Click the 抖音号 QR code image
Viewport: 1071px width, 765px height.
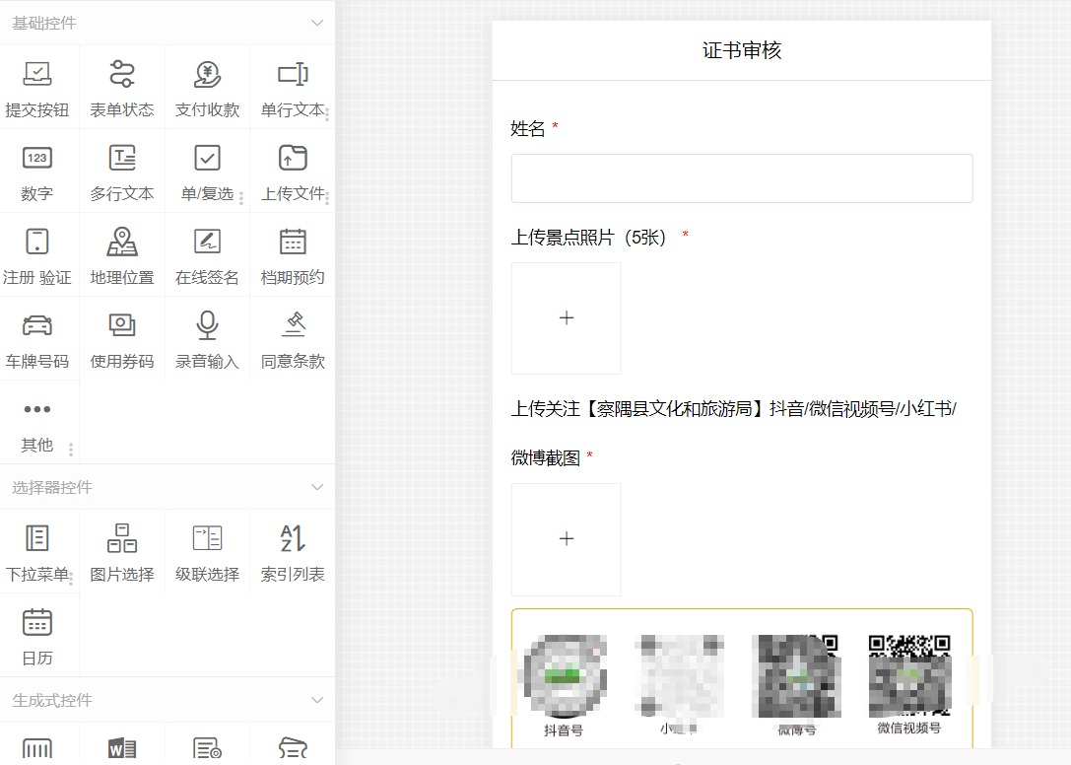[565, 676]
